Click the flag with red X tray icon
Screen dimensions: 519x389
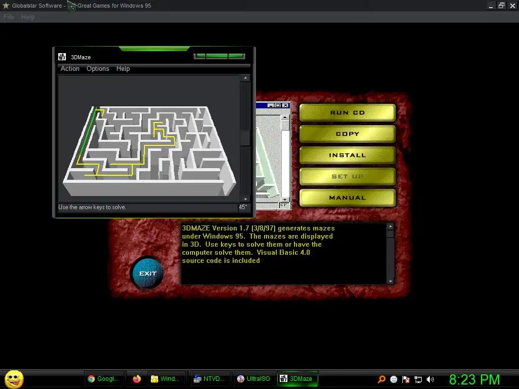point(406,379)
